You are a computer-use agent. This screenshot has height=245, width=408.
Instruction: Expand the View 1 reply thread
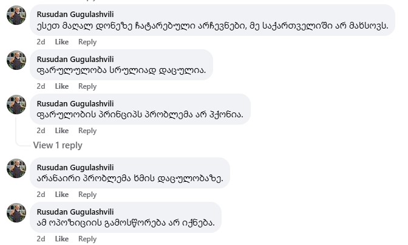58,145
